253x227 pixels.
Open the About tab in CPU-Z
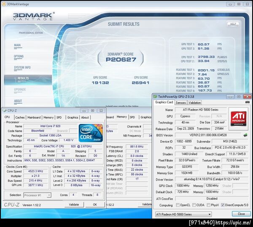[x=85, y=118]
